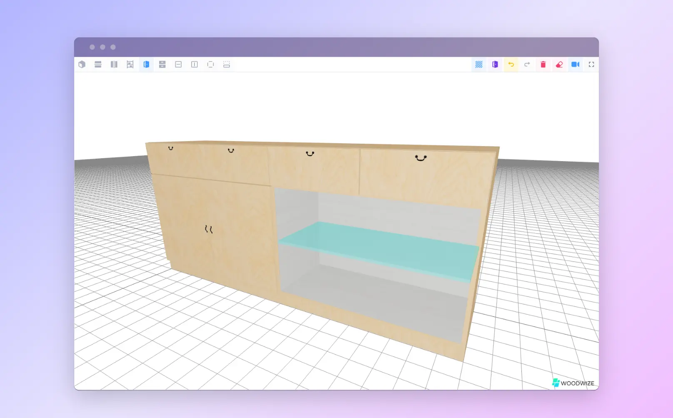This screenshot has width=673, height=418.
Task: Select the vertical dividers tool
Action: 114,65
